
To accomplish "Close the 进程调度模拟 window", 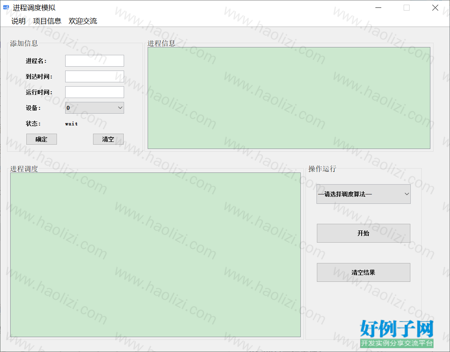I will coord(435,8).
